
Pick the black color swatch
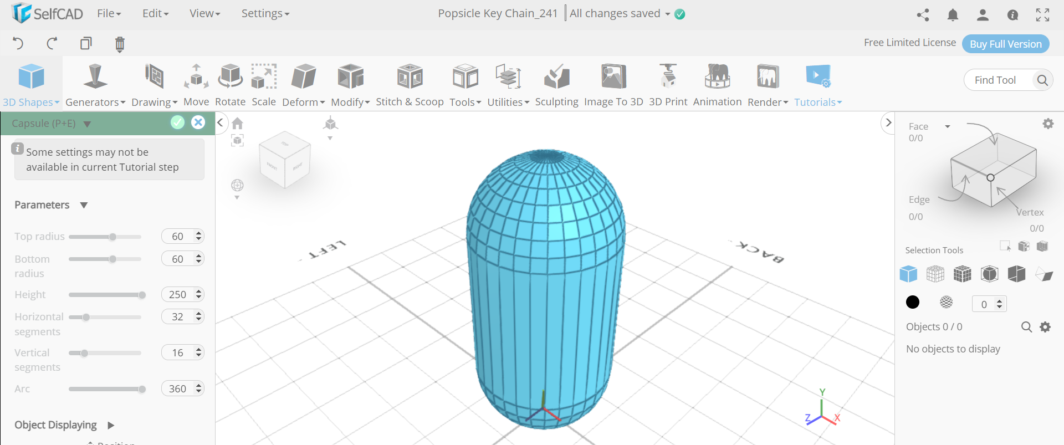(913, 302)
